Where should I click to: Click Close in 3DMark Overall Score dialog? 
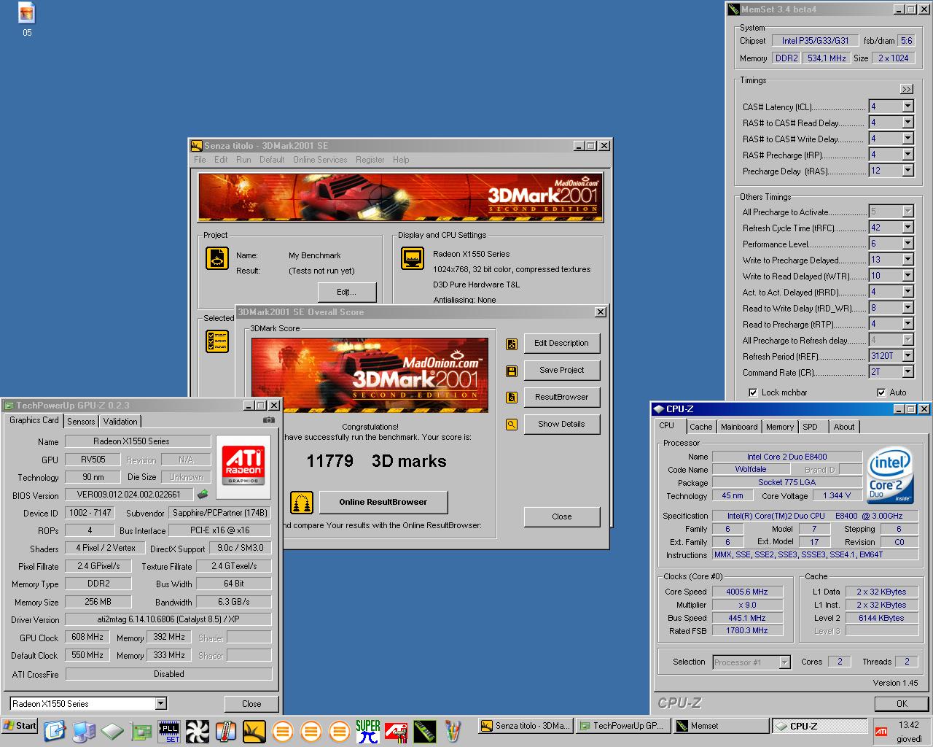(x=561, y=516)
